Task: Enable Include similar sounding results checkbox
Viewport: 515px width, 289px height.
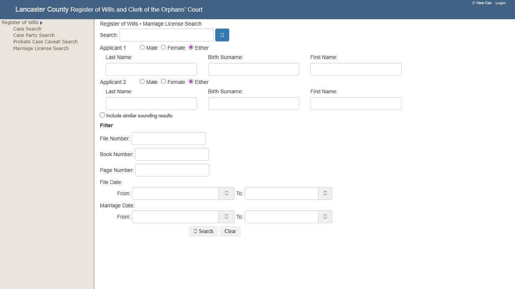Action: pos(102,115)
